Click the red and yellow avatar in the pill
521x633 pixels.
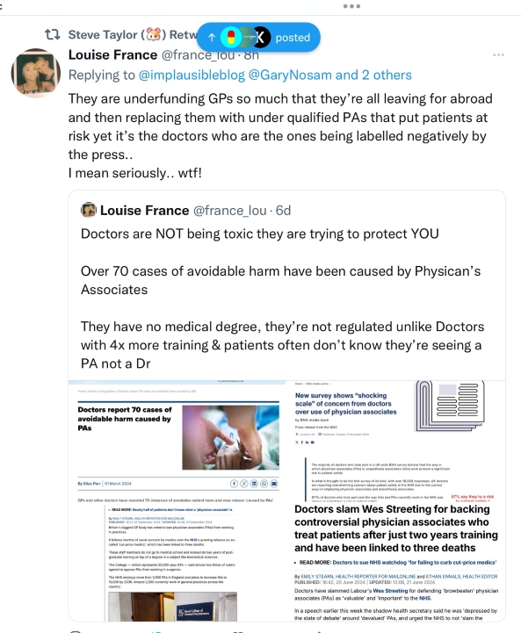pos(231,37)
